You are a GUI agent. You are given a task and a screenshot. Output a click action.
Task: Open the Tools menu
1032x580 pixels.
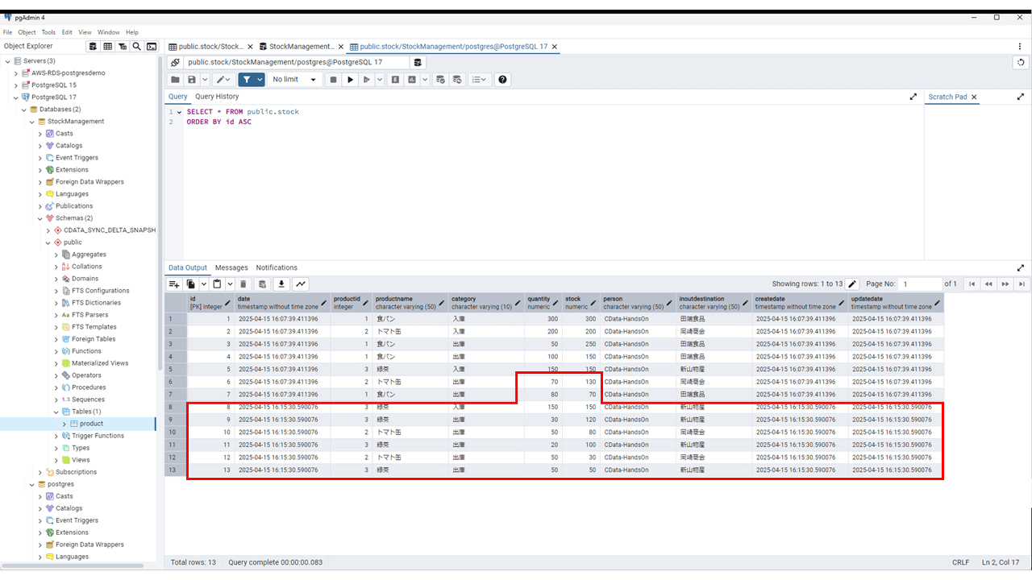(48, 32)
